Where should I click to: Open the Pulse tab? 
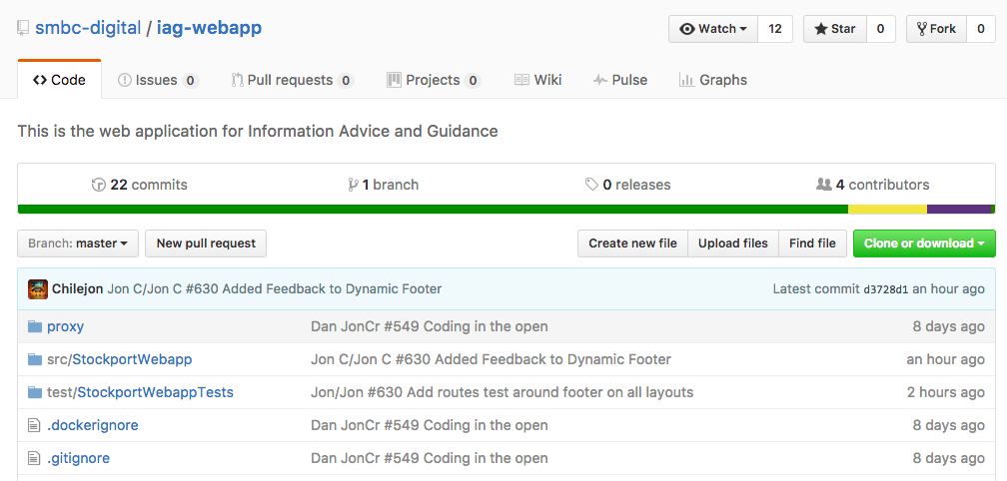(619, 80)
